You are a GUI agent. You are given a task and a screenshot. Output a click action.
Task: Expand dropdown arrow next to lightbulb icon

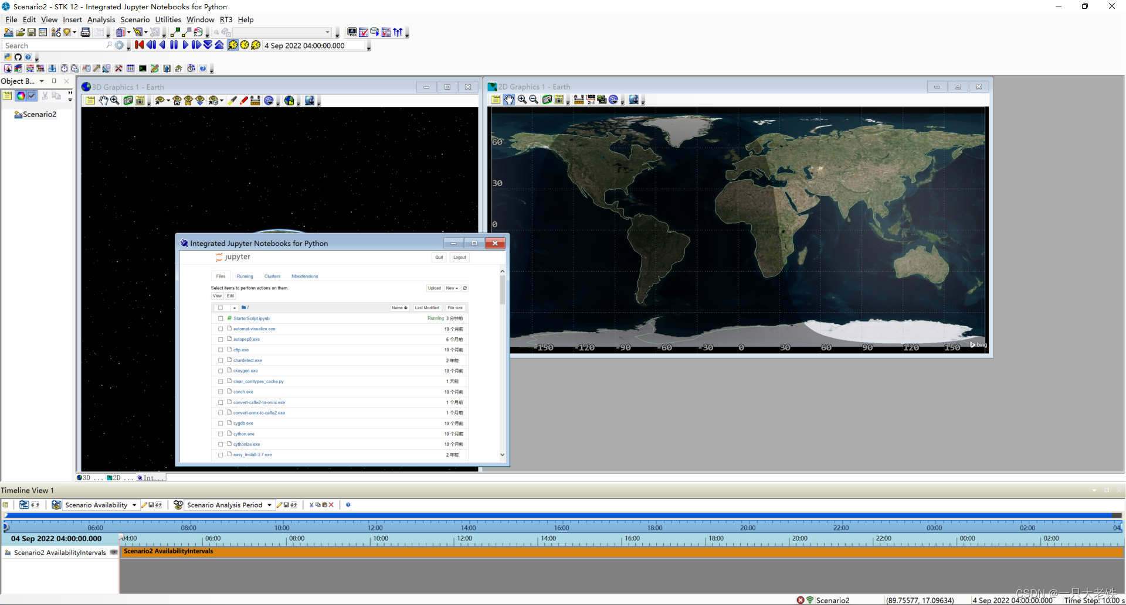pos(74,32)
